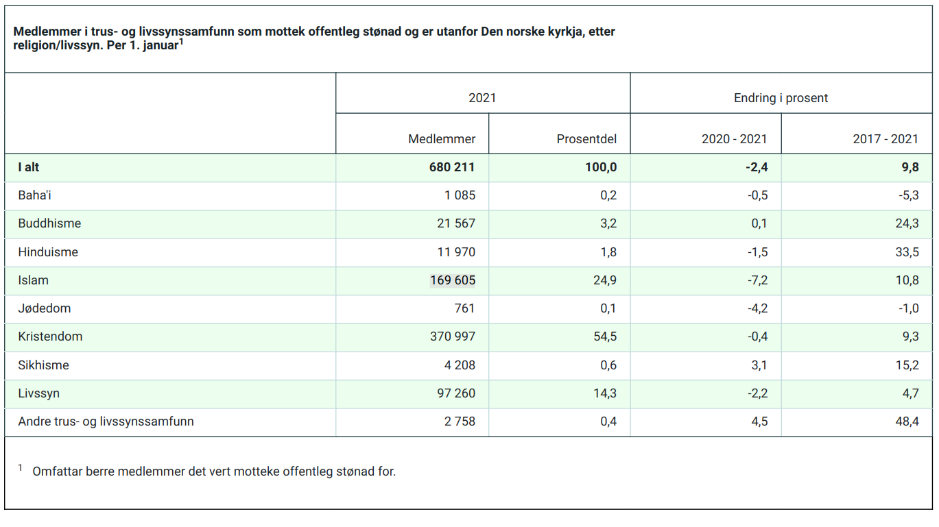The width and height of the screenshot is (939, 527).
Task: Click the '2021' group header cell
Action: click(x=482, y=98)
